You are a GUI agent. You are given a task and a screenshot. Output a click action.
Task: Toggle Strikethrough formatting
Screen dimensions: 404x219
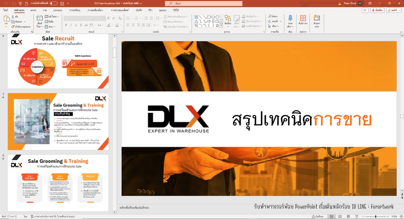[x=86, y=25]
